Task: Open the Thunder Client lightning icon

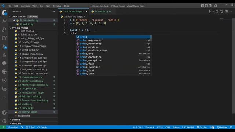Action: click(x=4, y=80)
